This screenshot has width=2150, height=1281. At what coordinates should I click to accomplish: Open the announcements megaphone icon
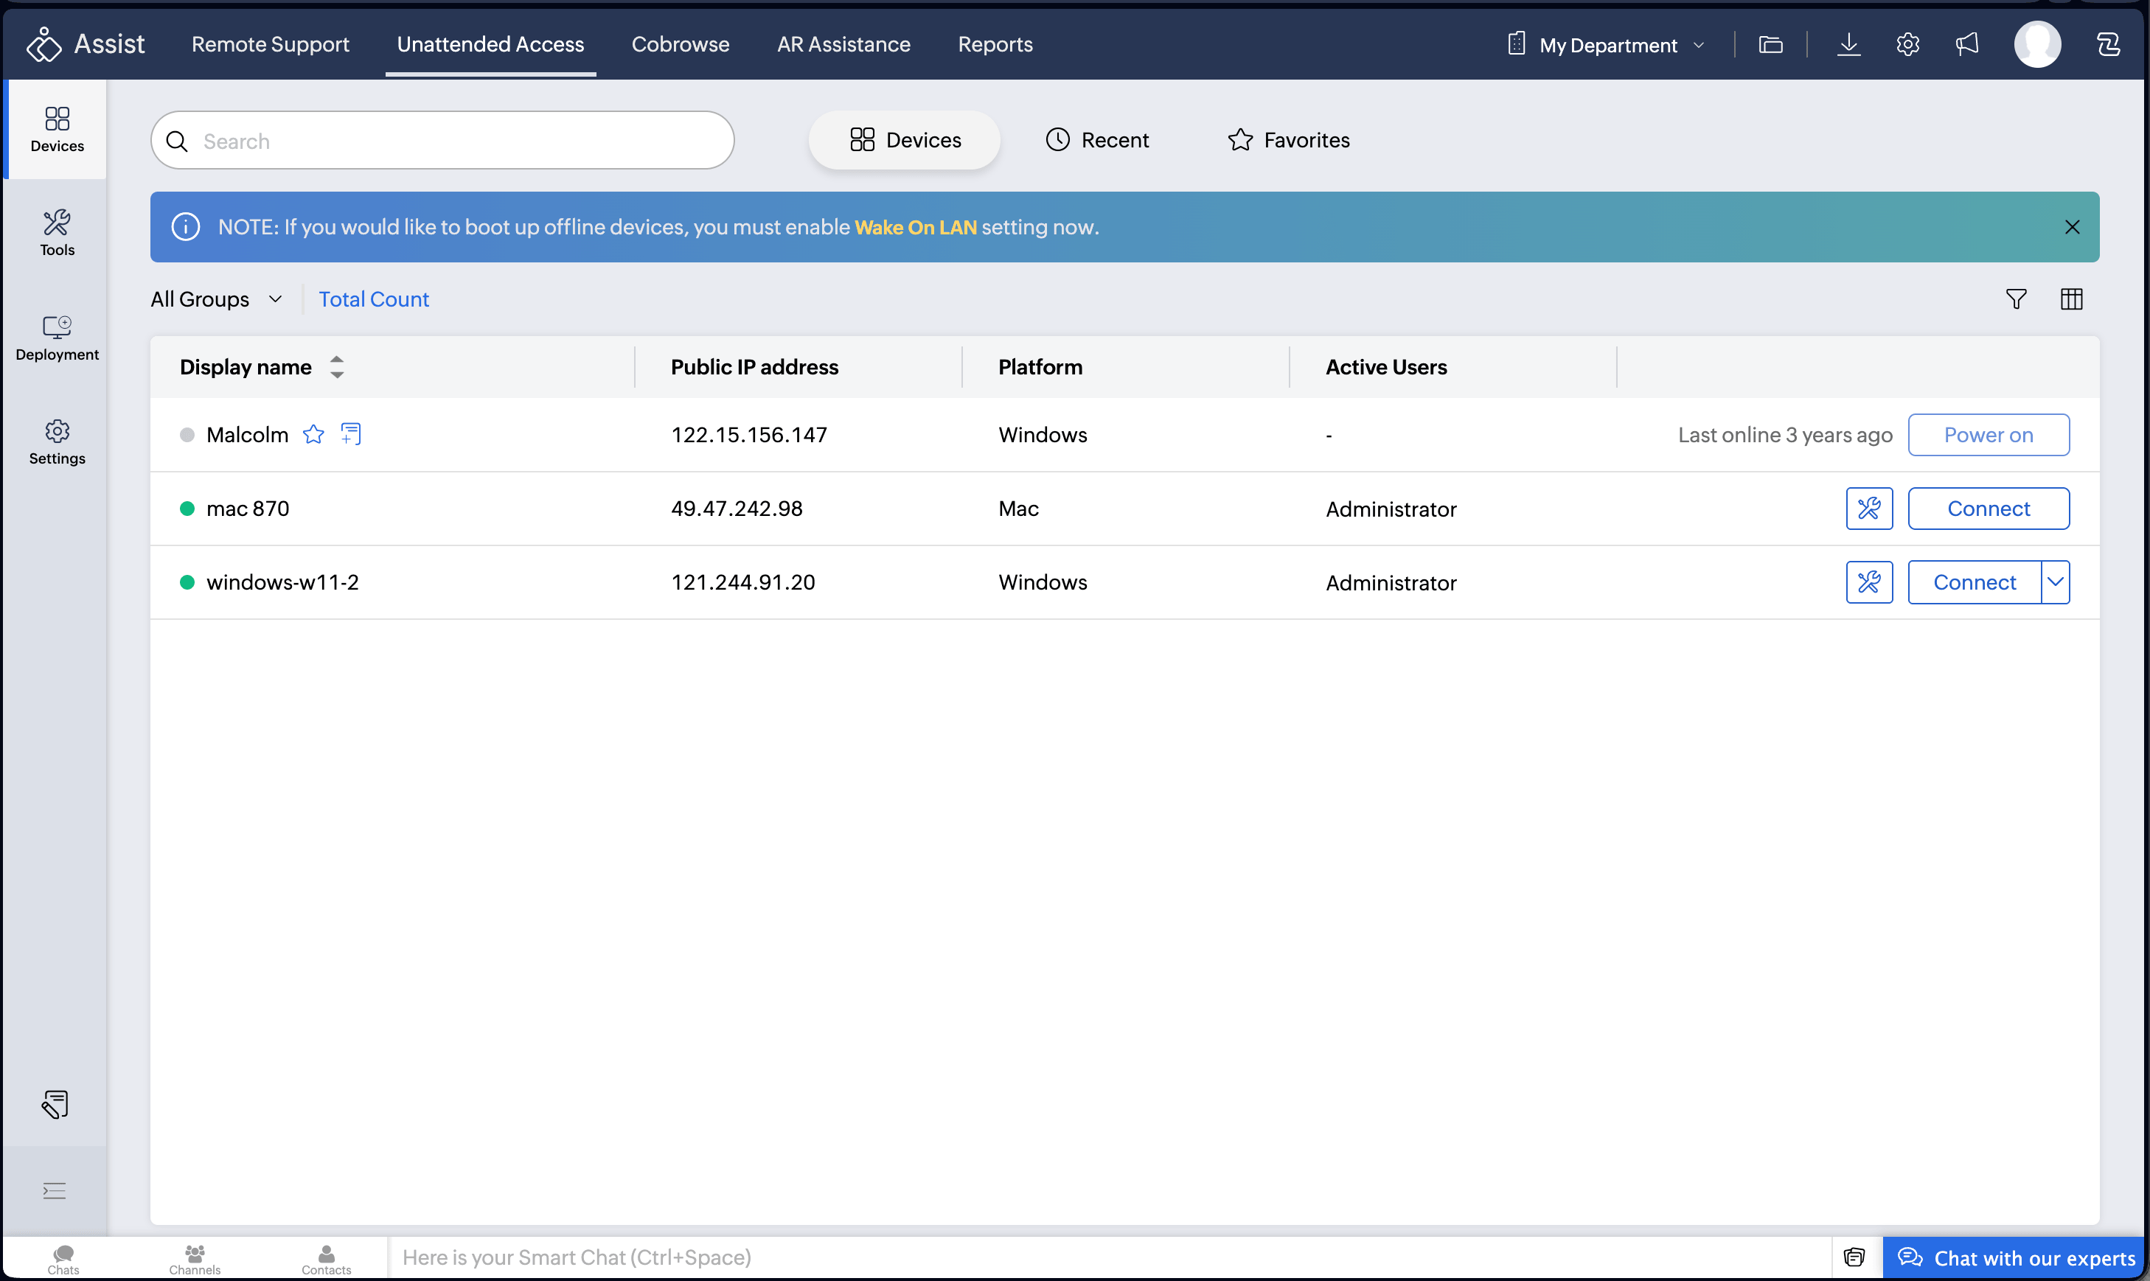tap(1967, 45)
